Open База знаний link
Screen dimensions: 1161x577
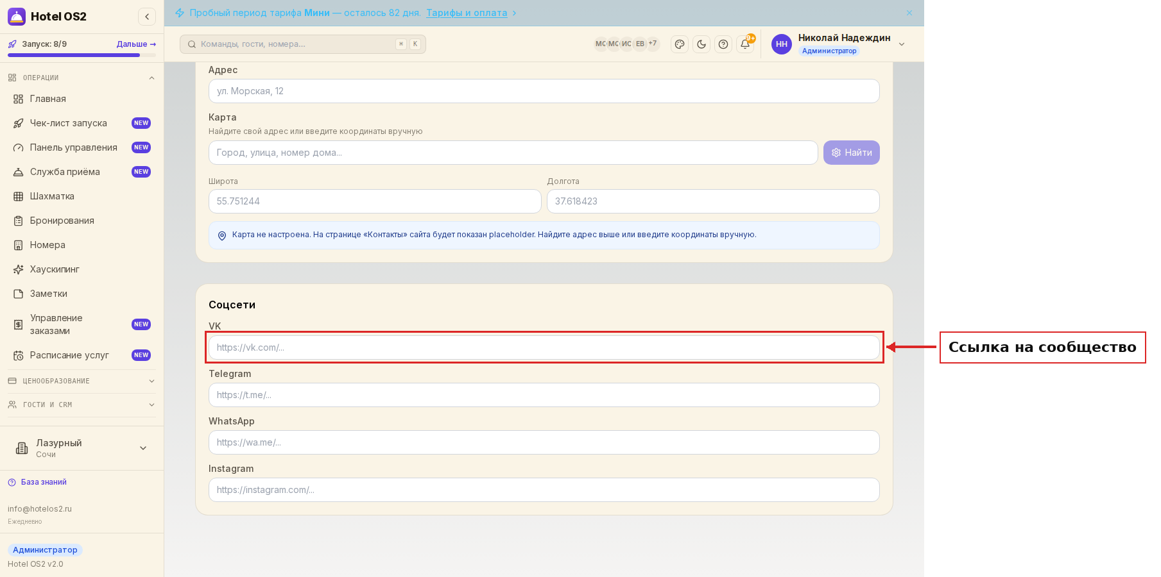tap(37, 482)
